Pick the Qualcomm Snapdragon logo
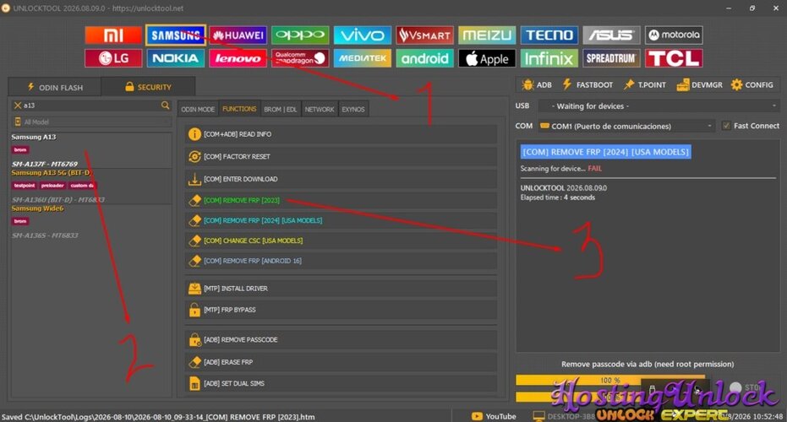Image resolution: width=787 pixels, height=422 pixels. [300, 58]
